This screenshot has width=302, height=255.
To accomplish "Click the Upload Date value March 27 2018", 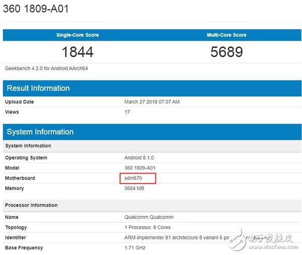I will tap(152, 102).
